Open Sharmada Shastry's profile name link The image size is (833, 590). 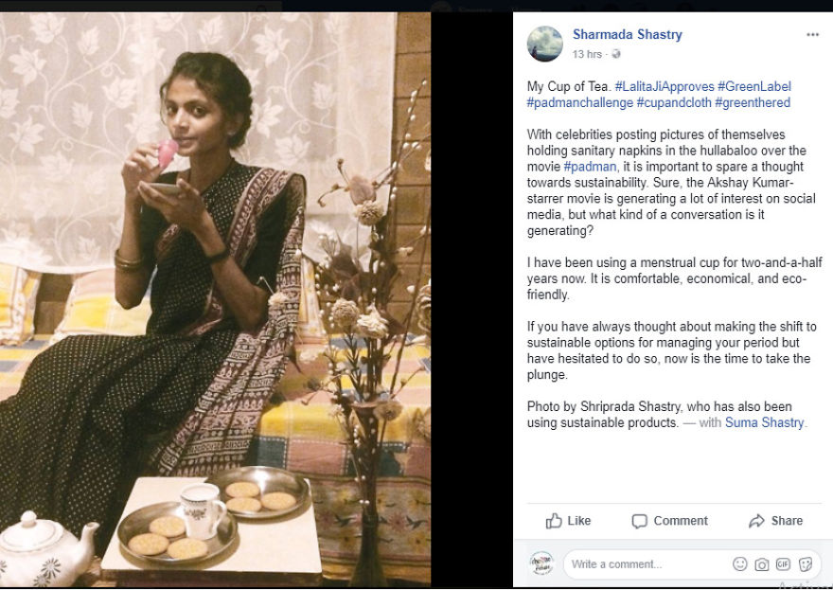[x=627, y=35]
